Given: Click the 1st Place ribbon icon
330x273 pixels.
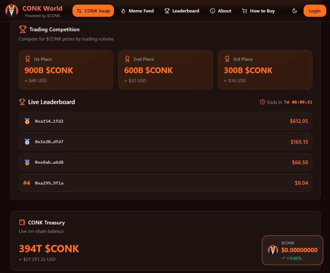Looking at the screenshot, I should pos(28,59).
